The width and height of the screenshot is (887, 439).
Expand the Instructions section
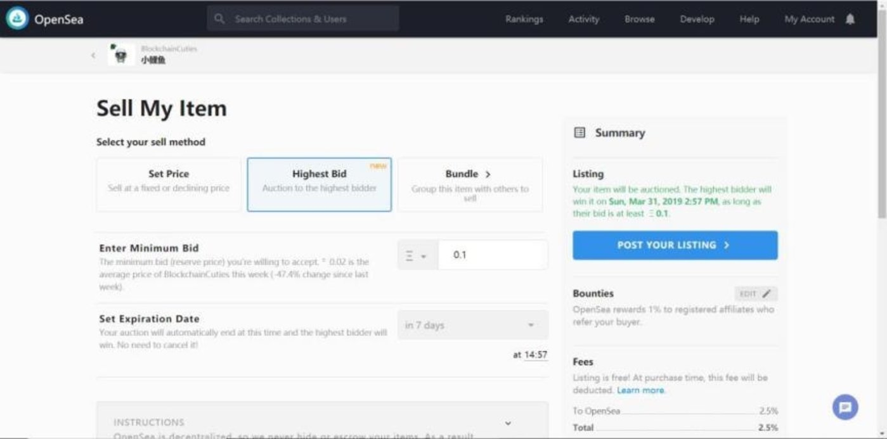pos(507,423)
